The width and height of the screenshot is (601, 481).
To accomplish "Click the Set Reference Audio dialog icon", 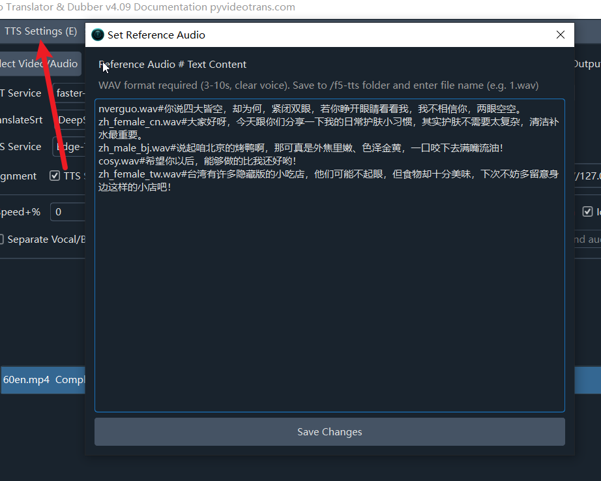I will tap(98, 35).
